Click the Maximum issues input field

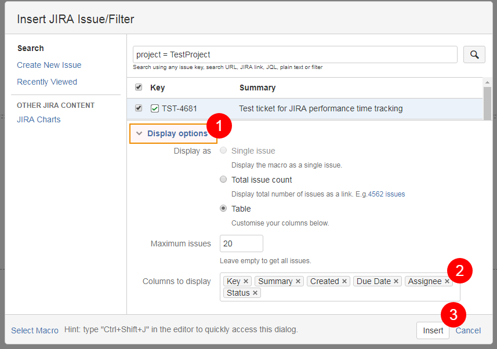241,243
